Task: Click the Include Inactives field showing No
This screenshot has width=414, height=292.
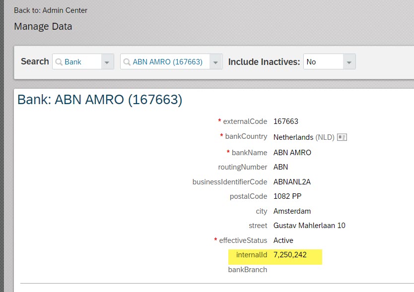Action: [330, 62]
